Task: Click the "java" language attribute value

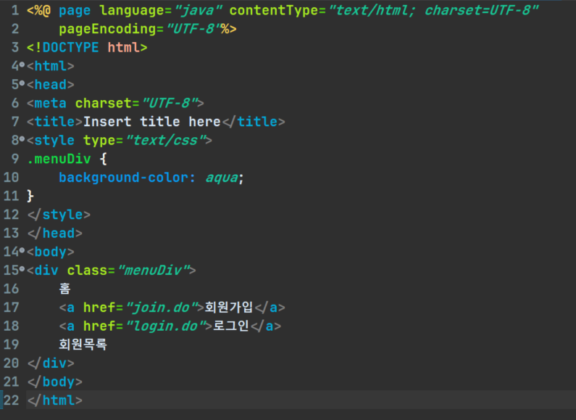Action: pos(199,10)
